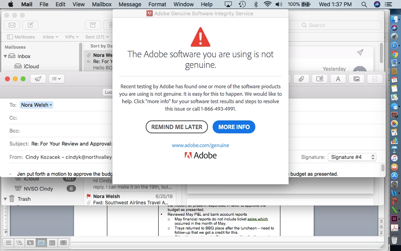Open the www.adobe.com/genuine link

pyautogui.click(x=200, y=145)
